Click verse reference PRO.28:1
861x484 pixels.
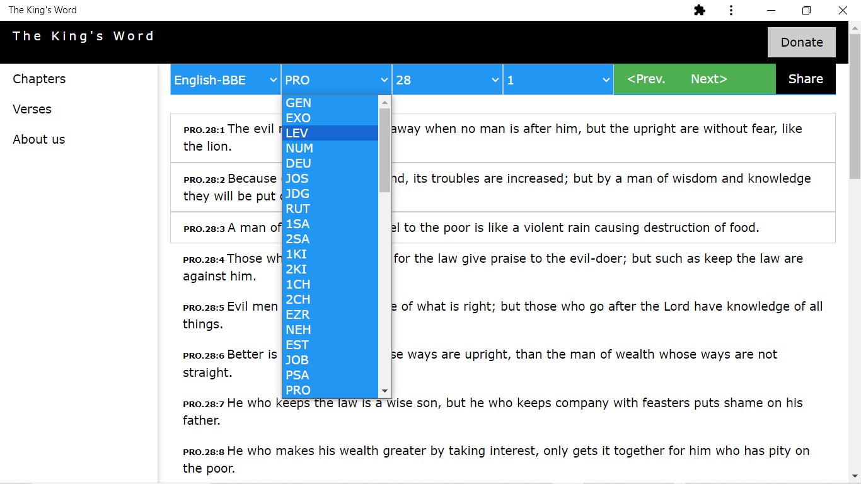point(204,130)
